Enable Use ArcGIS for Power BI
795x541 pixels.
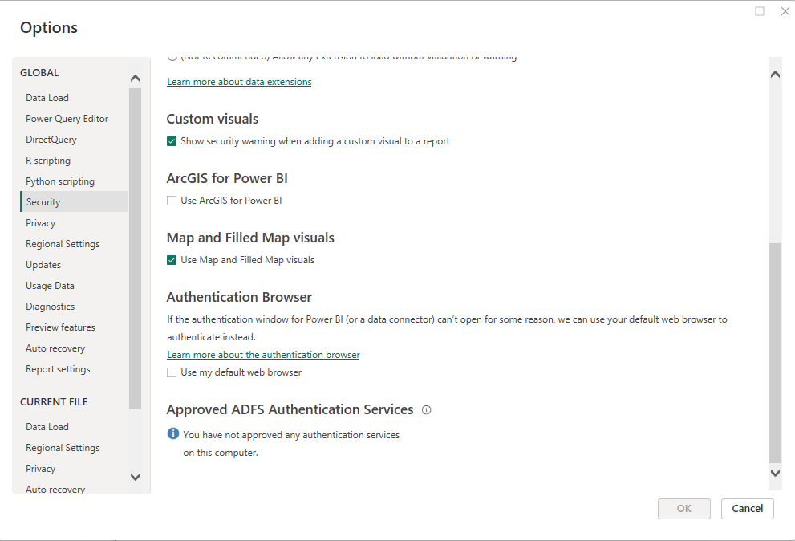(x=172, y=201)
